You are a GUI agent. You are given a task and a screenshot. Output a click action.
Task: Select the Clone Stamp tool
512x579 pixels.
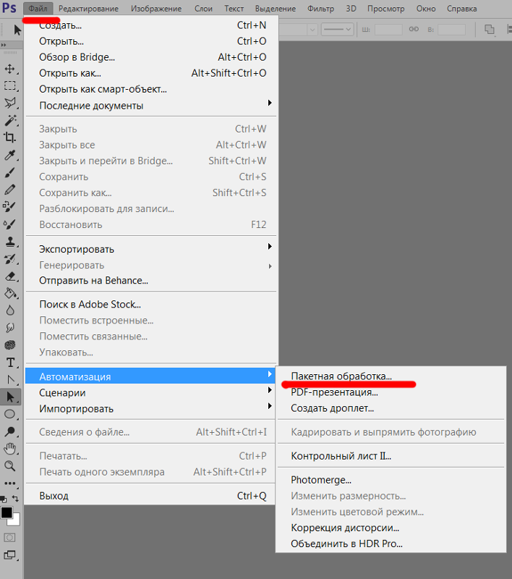point(10,242)
